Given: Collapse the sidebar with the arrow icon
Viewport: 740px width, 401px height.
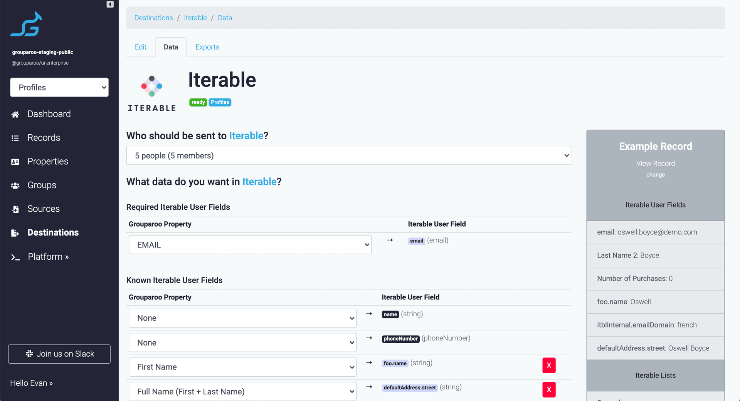Looking at the screenshot, I should (110, 4).
